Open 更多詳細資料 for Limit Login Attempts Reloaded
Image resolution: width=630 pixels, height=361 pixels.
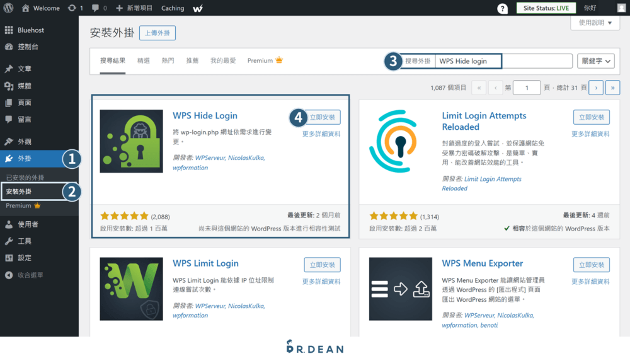(591, 134)
